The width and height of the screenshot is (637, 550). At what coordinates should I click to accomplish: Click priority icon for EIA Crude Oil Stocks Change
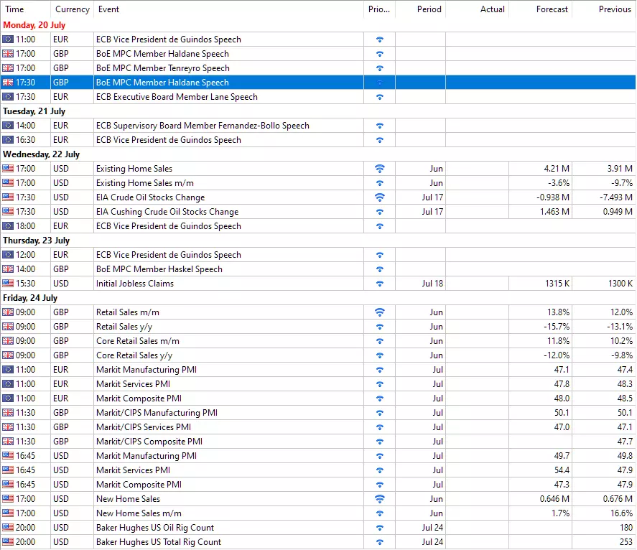point(379,197)
